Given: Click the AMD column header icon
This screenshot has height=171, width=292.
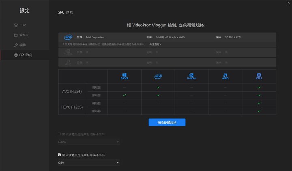Looking at the screenshot, I should tap(225, 76).
